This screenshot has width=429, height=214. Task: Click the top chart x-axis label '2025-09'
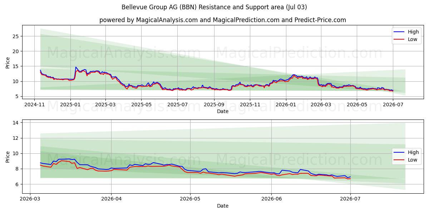(x=214, y=105)
